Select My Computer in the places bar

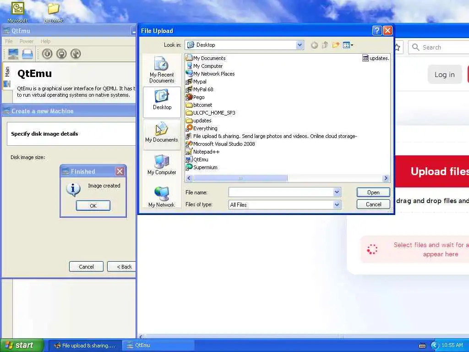(162, 165)
